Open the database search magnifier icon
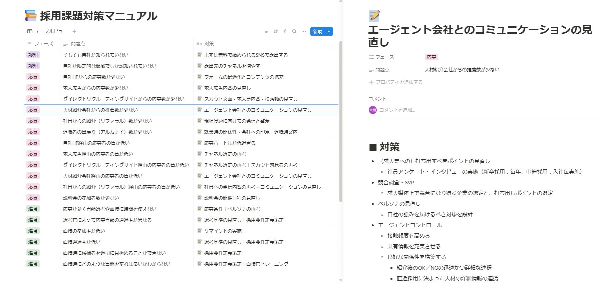The width and height of the screenshot is (605, 283). click(294, 31)
